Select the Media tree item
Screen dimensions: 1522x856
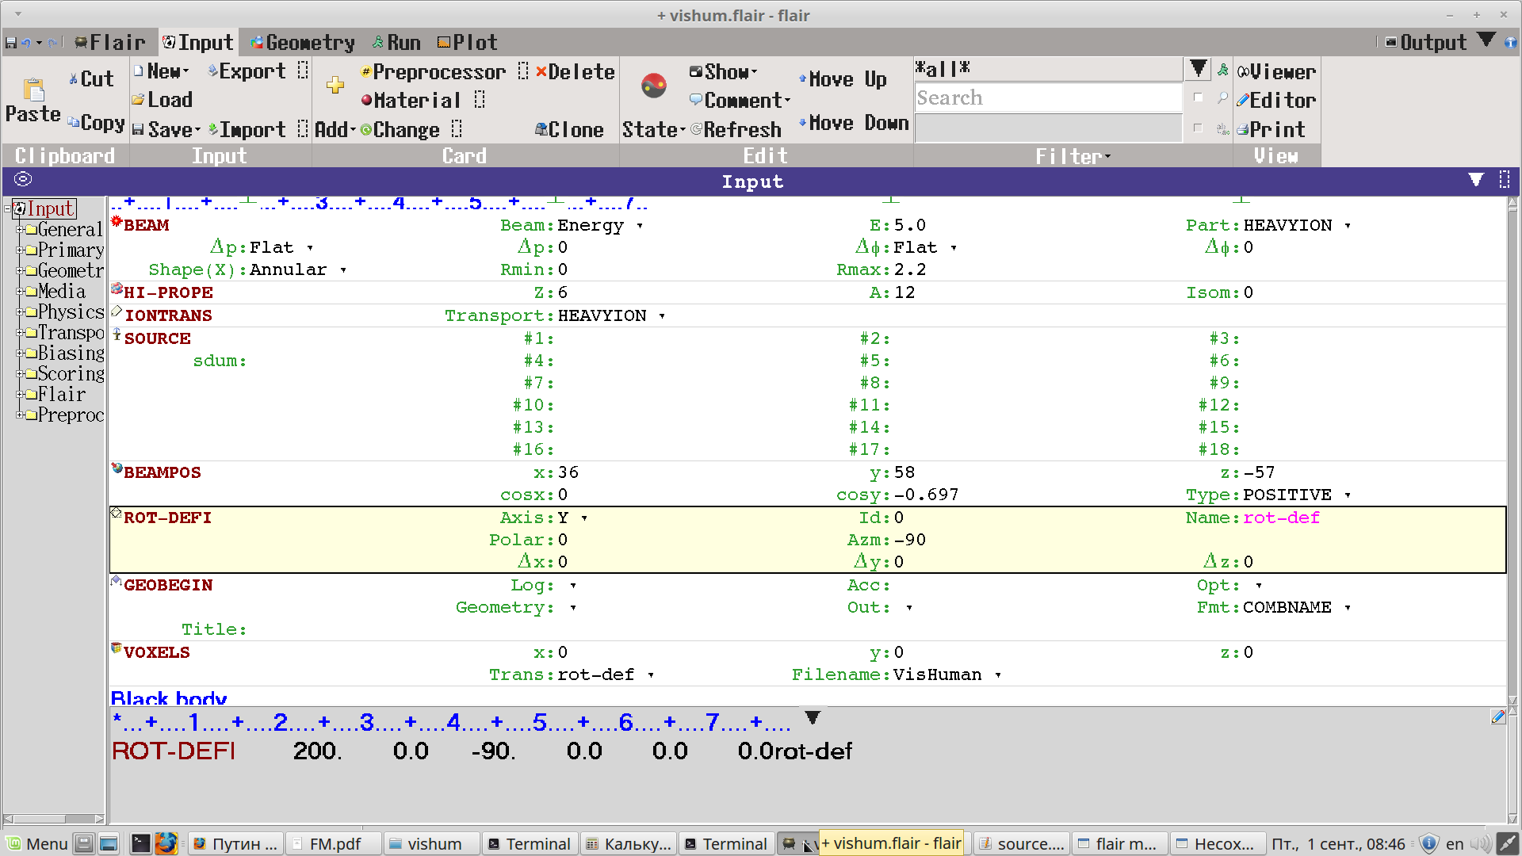61,292
